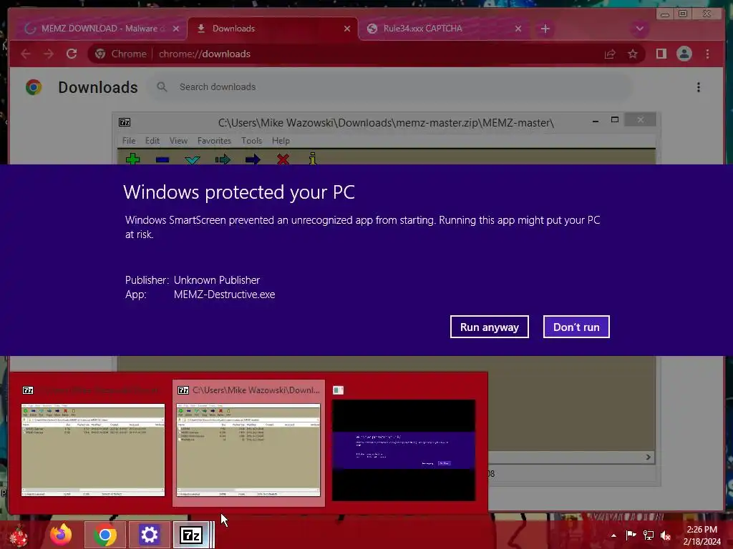Open 7-Zip Help menu

pos(281,141)
